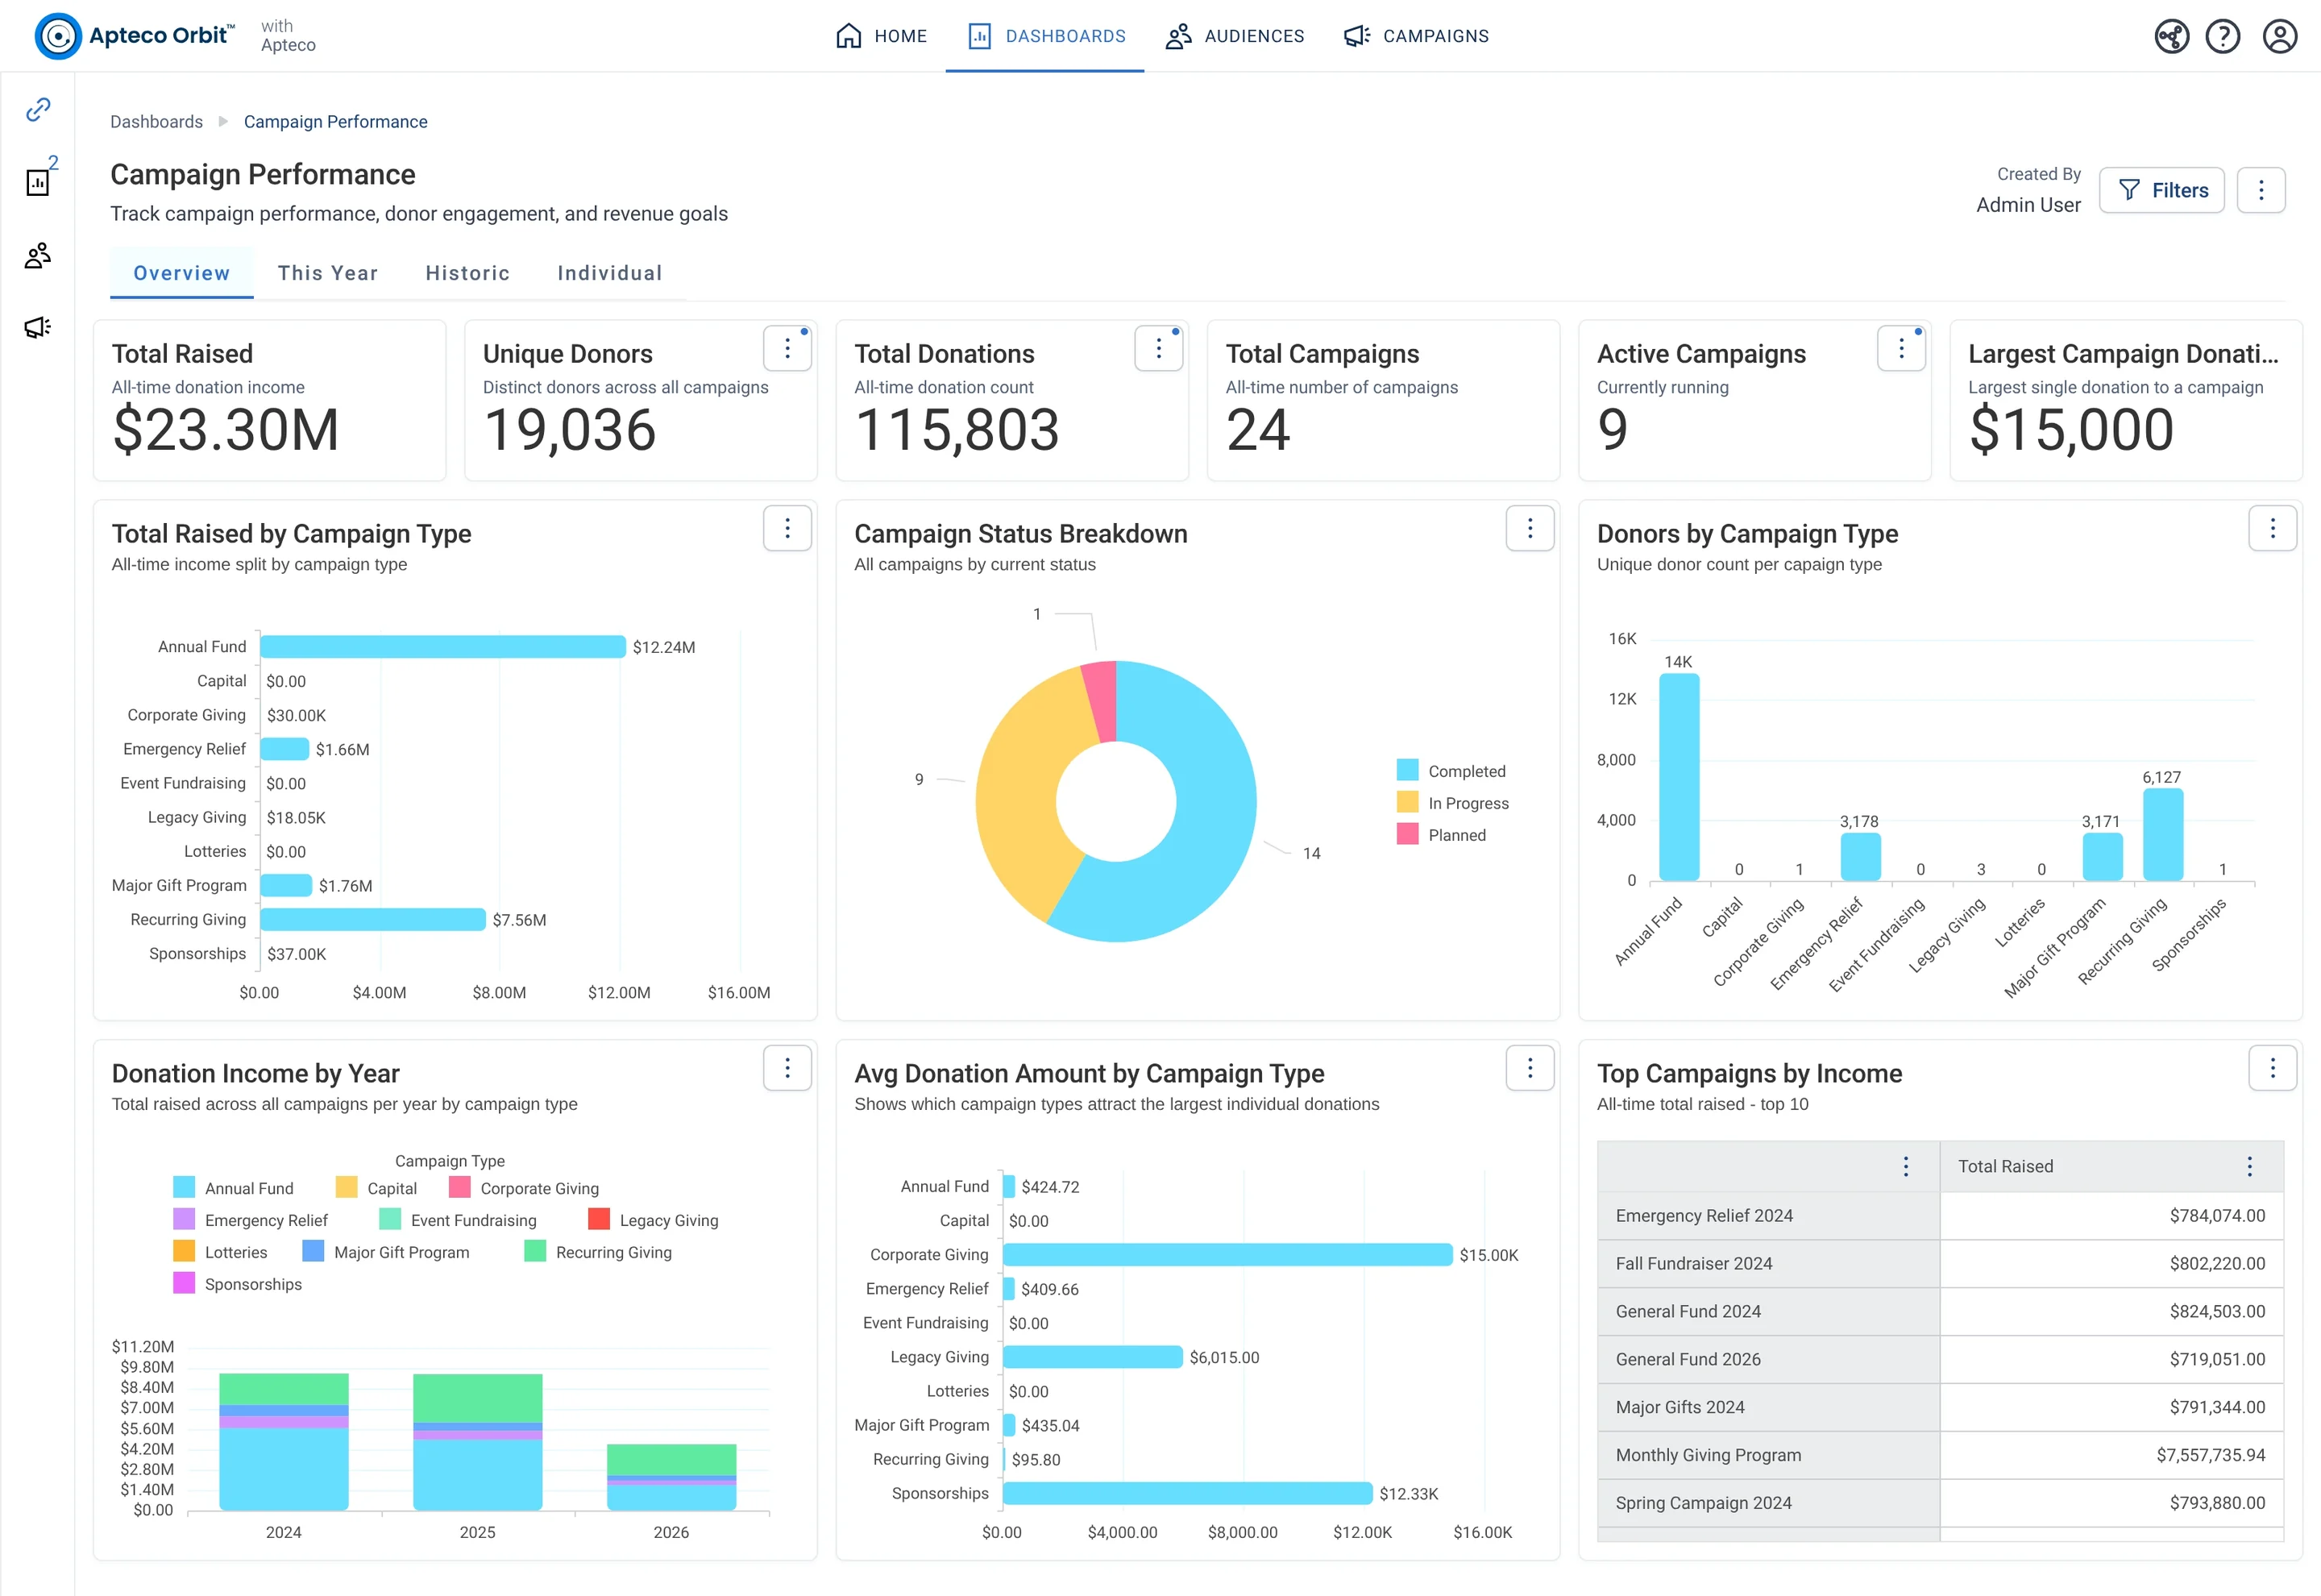Click the Emergency Relief purple legend swatch
This screenshot has height=1596, width=2321.
pos(184,1220)
